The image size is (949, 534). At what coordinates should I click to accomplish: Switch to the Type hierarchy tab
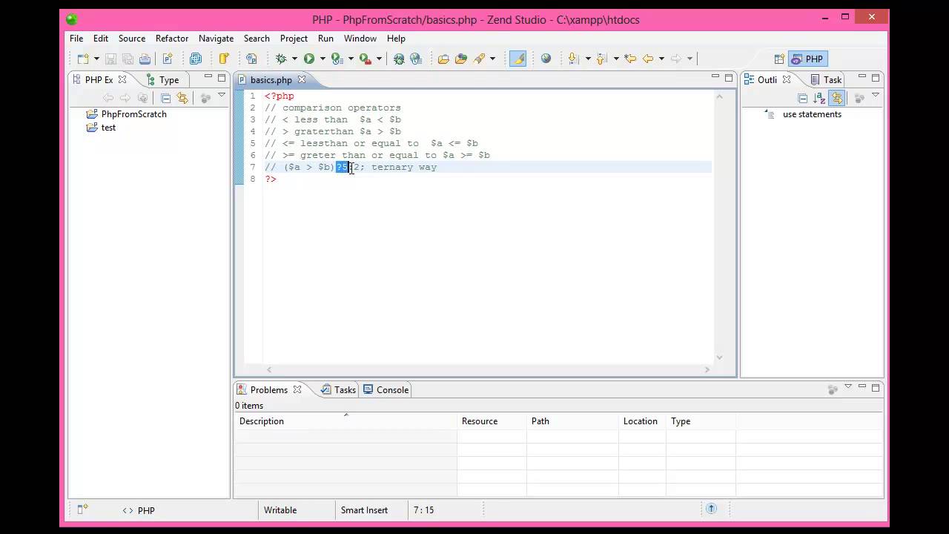[163, 79]
